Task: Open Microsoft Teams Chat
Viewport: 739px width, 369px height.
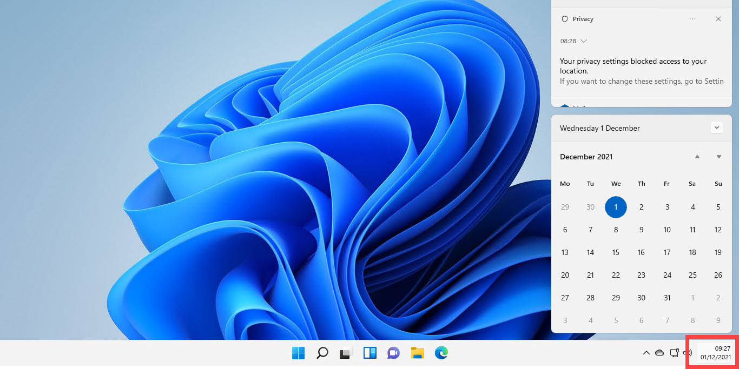Action: click(x=393, y=353)
